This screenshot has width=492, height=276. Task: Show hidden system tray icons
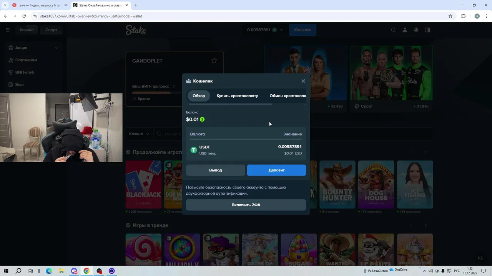(424, 271)
